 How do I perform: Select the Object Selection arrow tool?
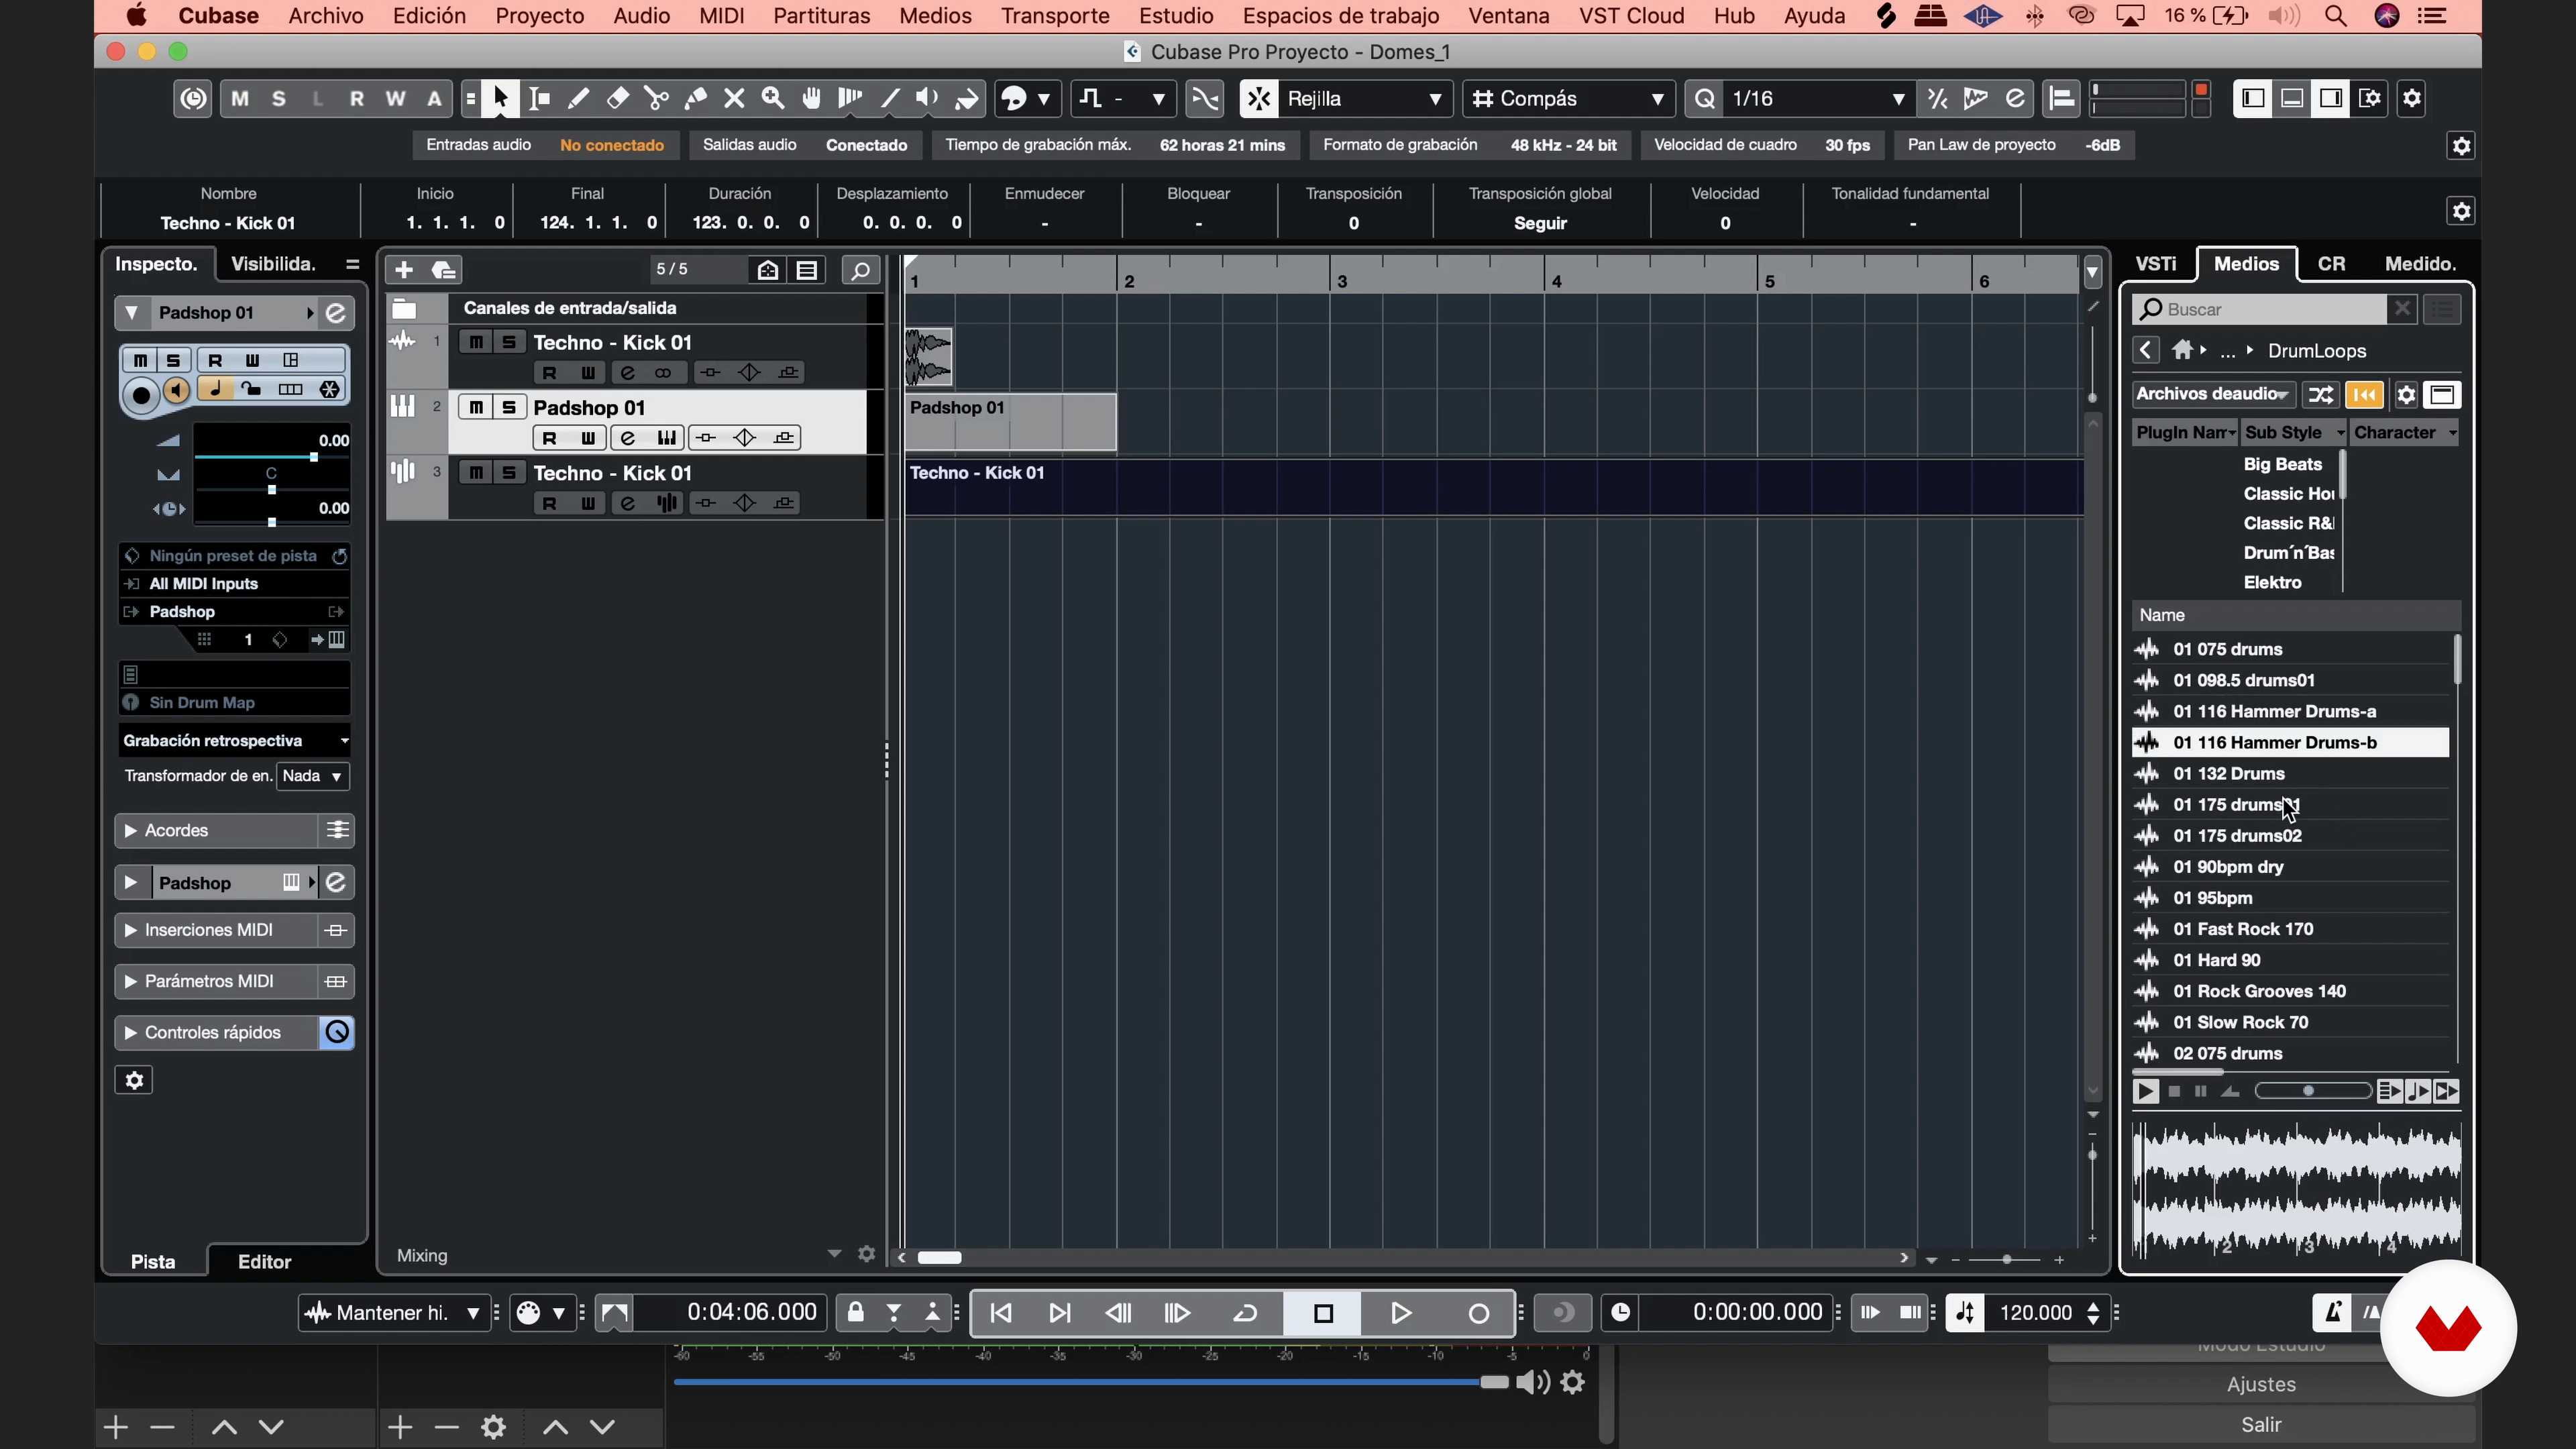[500, 98]
